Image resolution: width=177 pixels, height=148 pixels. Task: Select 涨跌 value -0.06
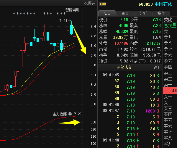(123, 25)
